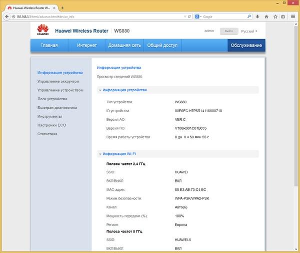
Task: Open the downloads arrow icon
Action: coord(257,17)
